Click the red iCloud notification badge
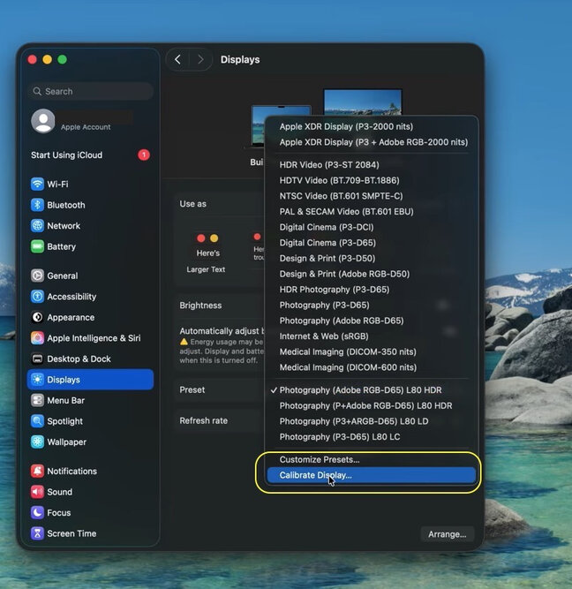572x589 pixels. click(x=144, y=155)
